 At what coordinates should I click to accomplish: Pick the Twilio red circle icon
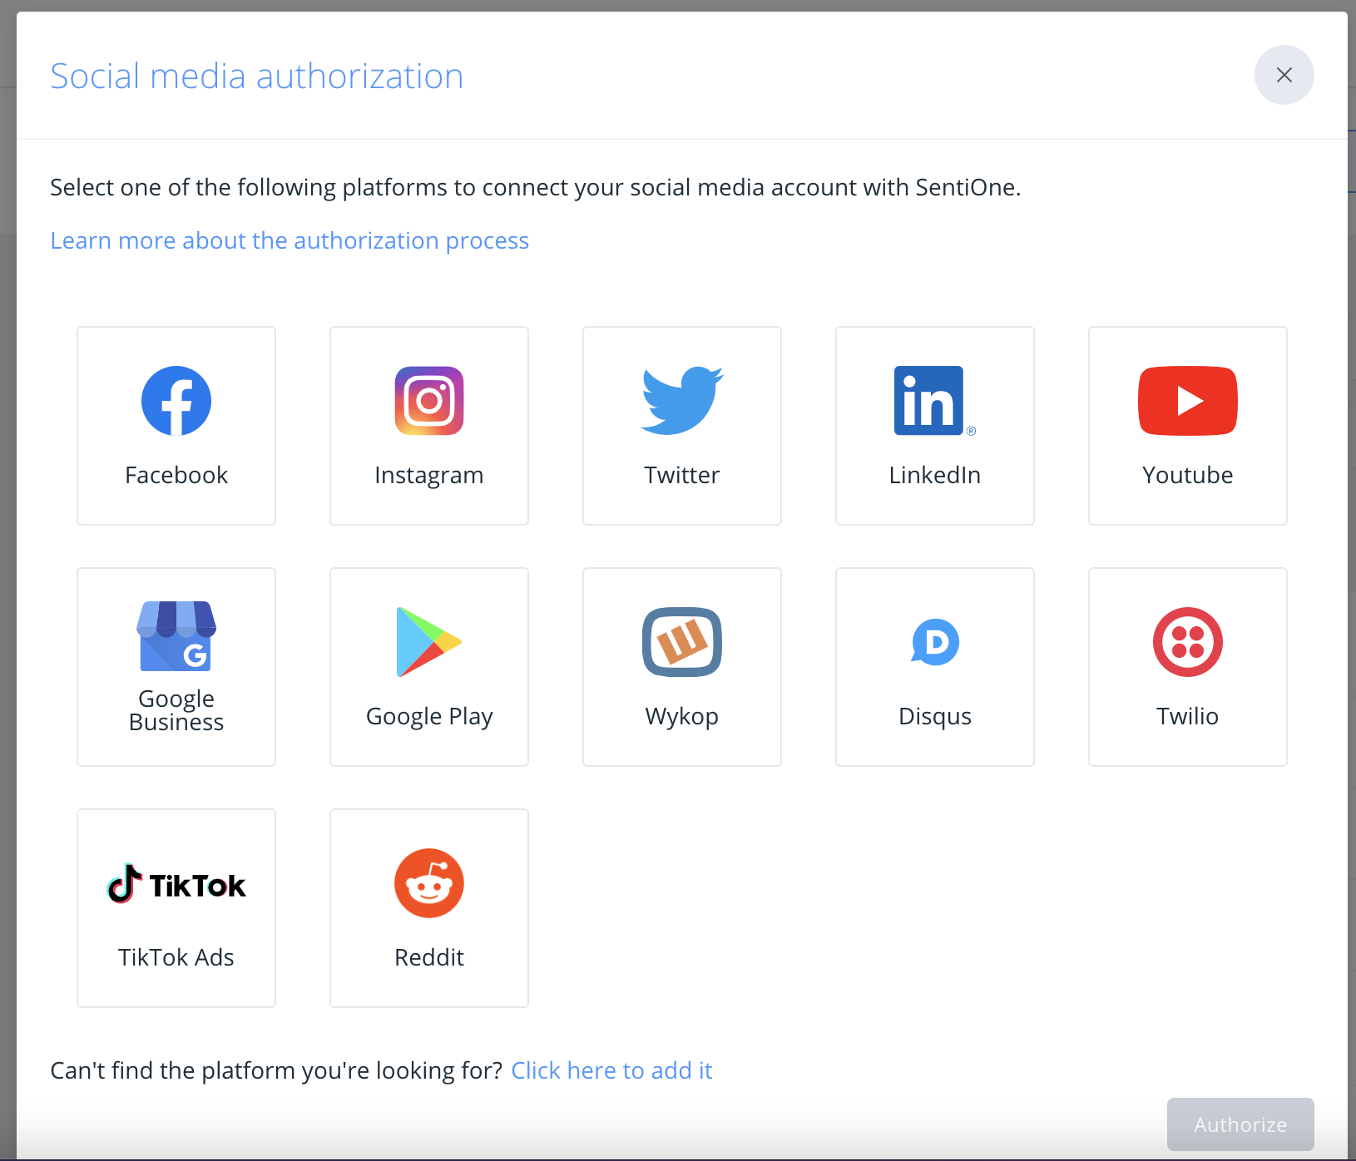click(1188, 642)
